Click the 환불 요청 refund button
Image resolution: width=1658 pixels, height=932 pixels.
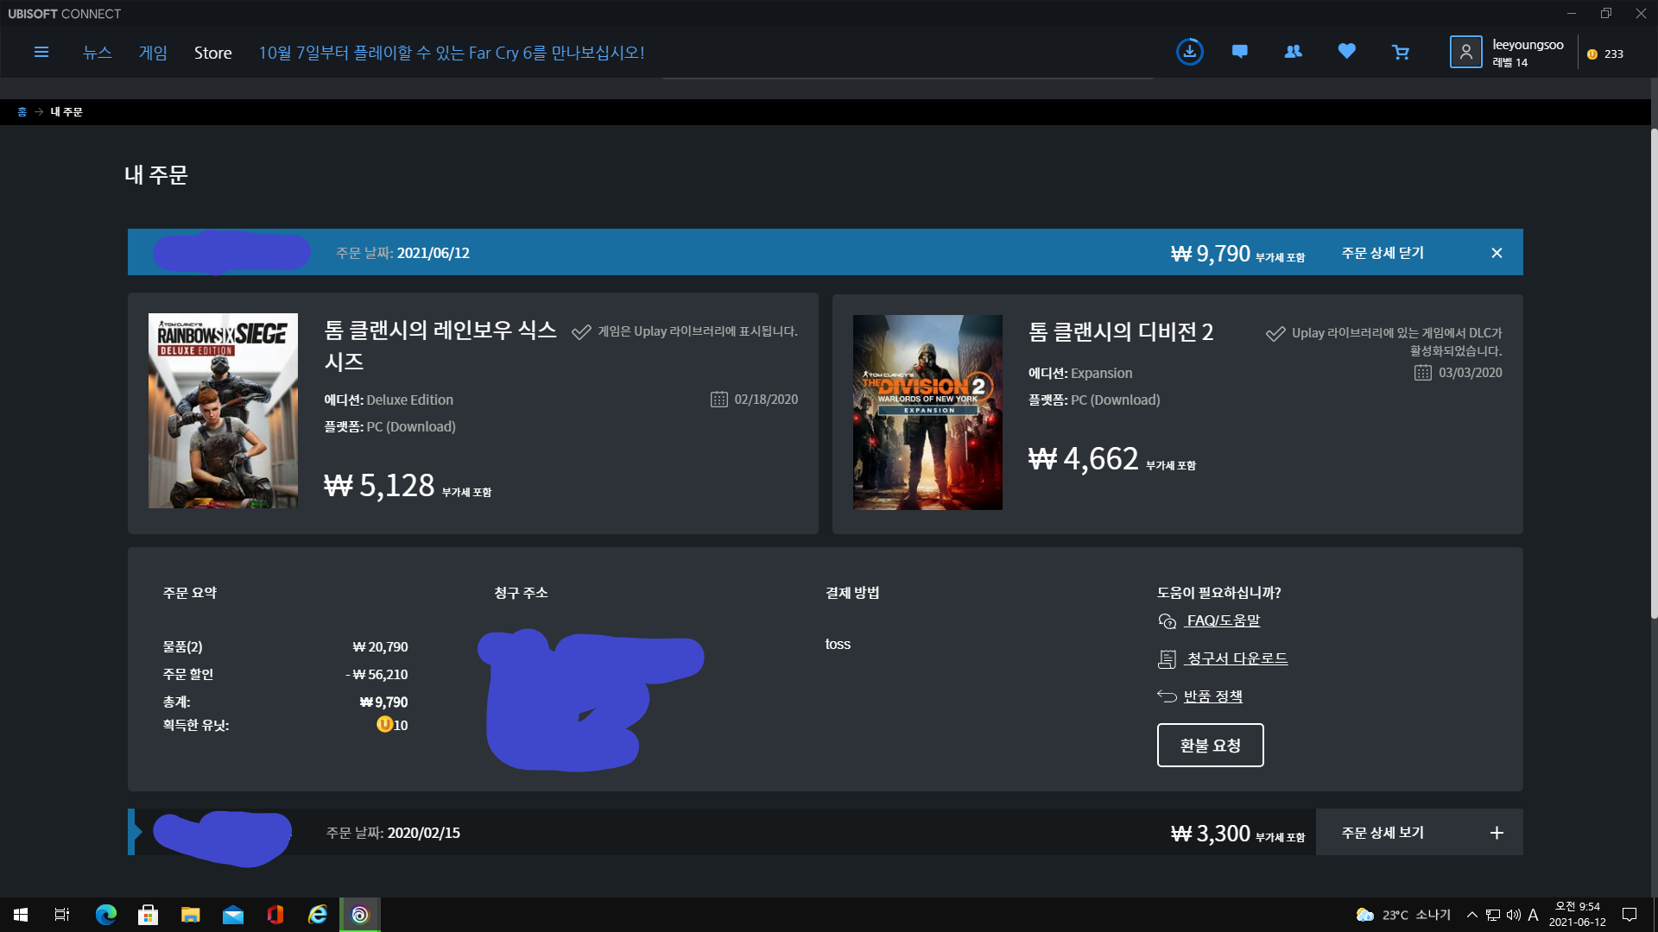[1210, 746]
